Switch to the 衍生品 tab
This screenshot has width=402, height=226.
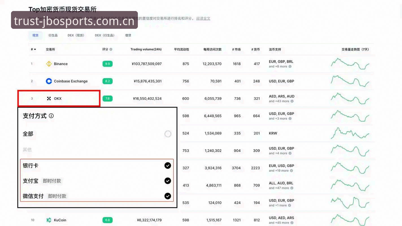click(53, 35)
